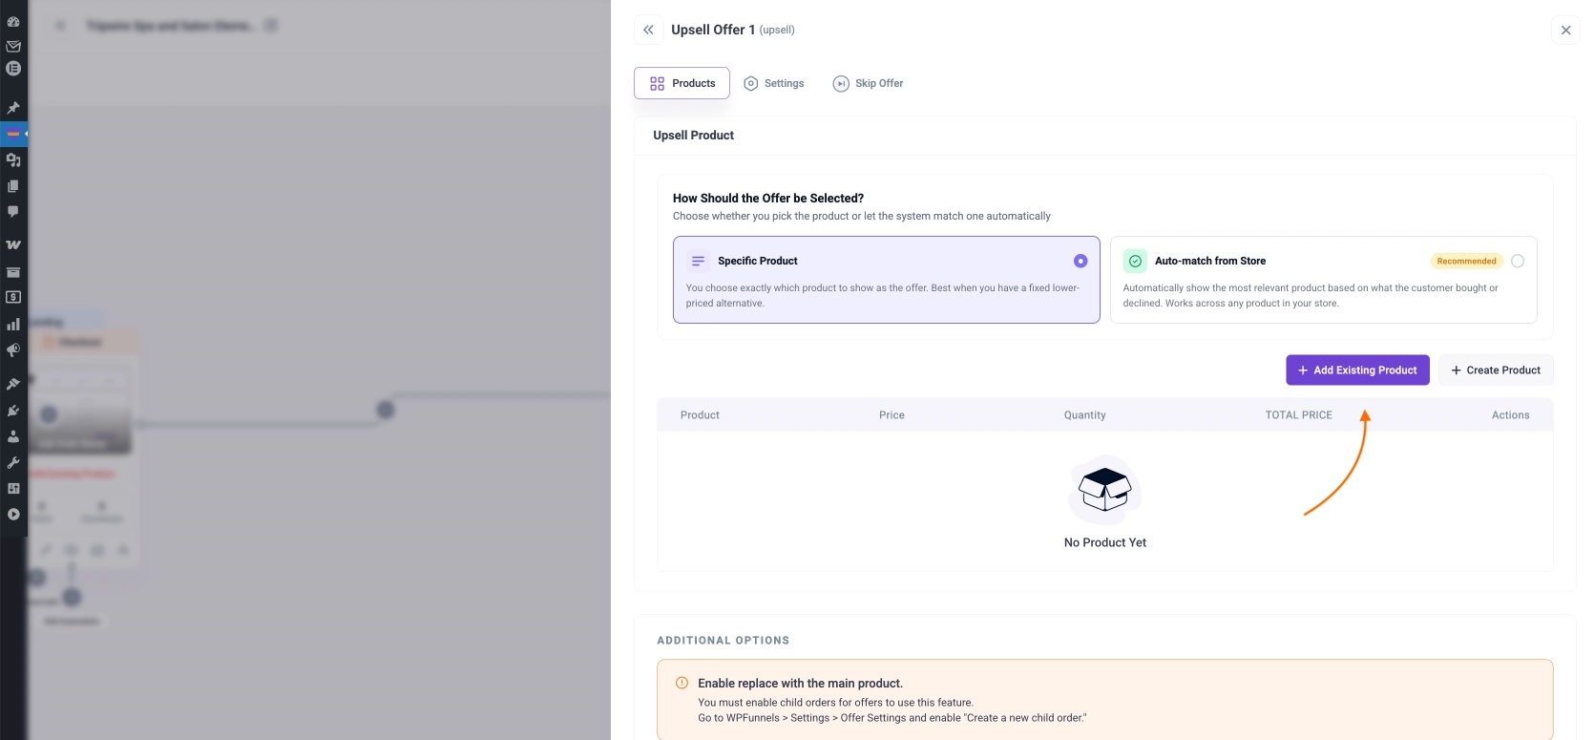Screen dimensions: 1594x740
Task: Click the Recommended badge
Action: coord(1466,261)
